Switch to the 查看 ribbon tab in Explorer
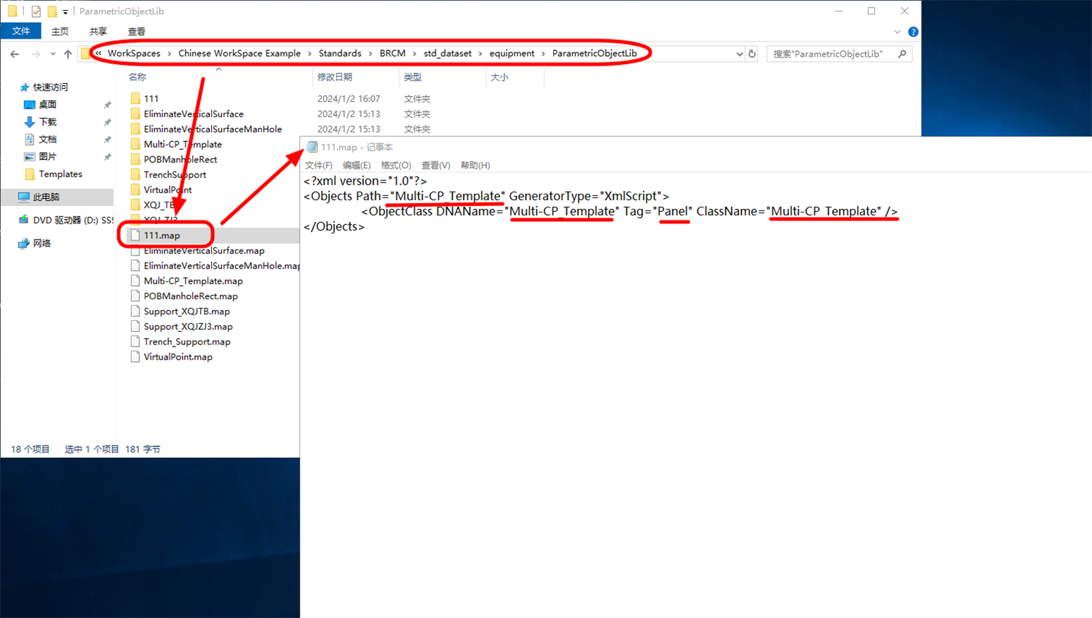Screen dimensions: 1092x618 [136, 31]
